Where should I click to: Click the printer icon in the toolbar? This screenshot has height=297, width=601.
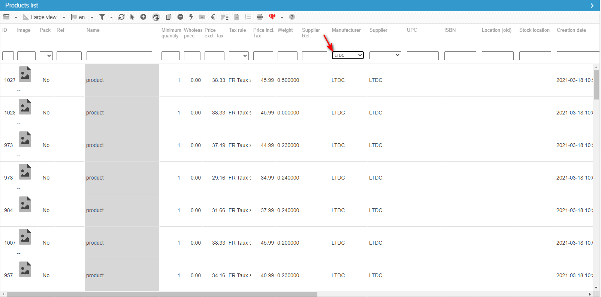pyautogui.click(x=260, y=17)
